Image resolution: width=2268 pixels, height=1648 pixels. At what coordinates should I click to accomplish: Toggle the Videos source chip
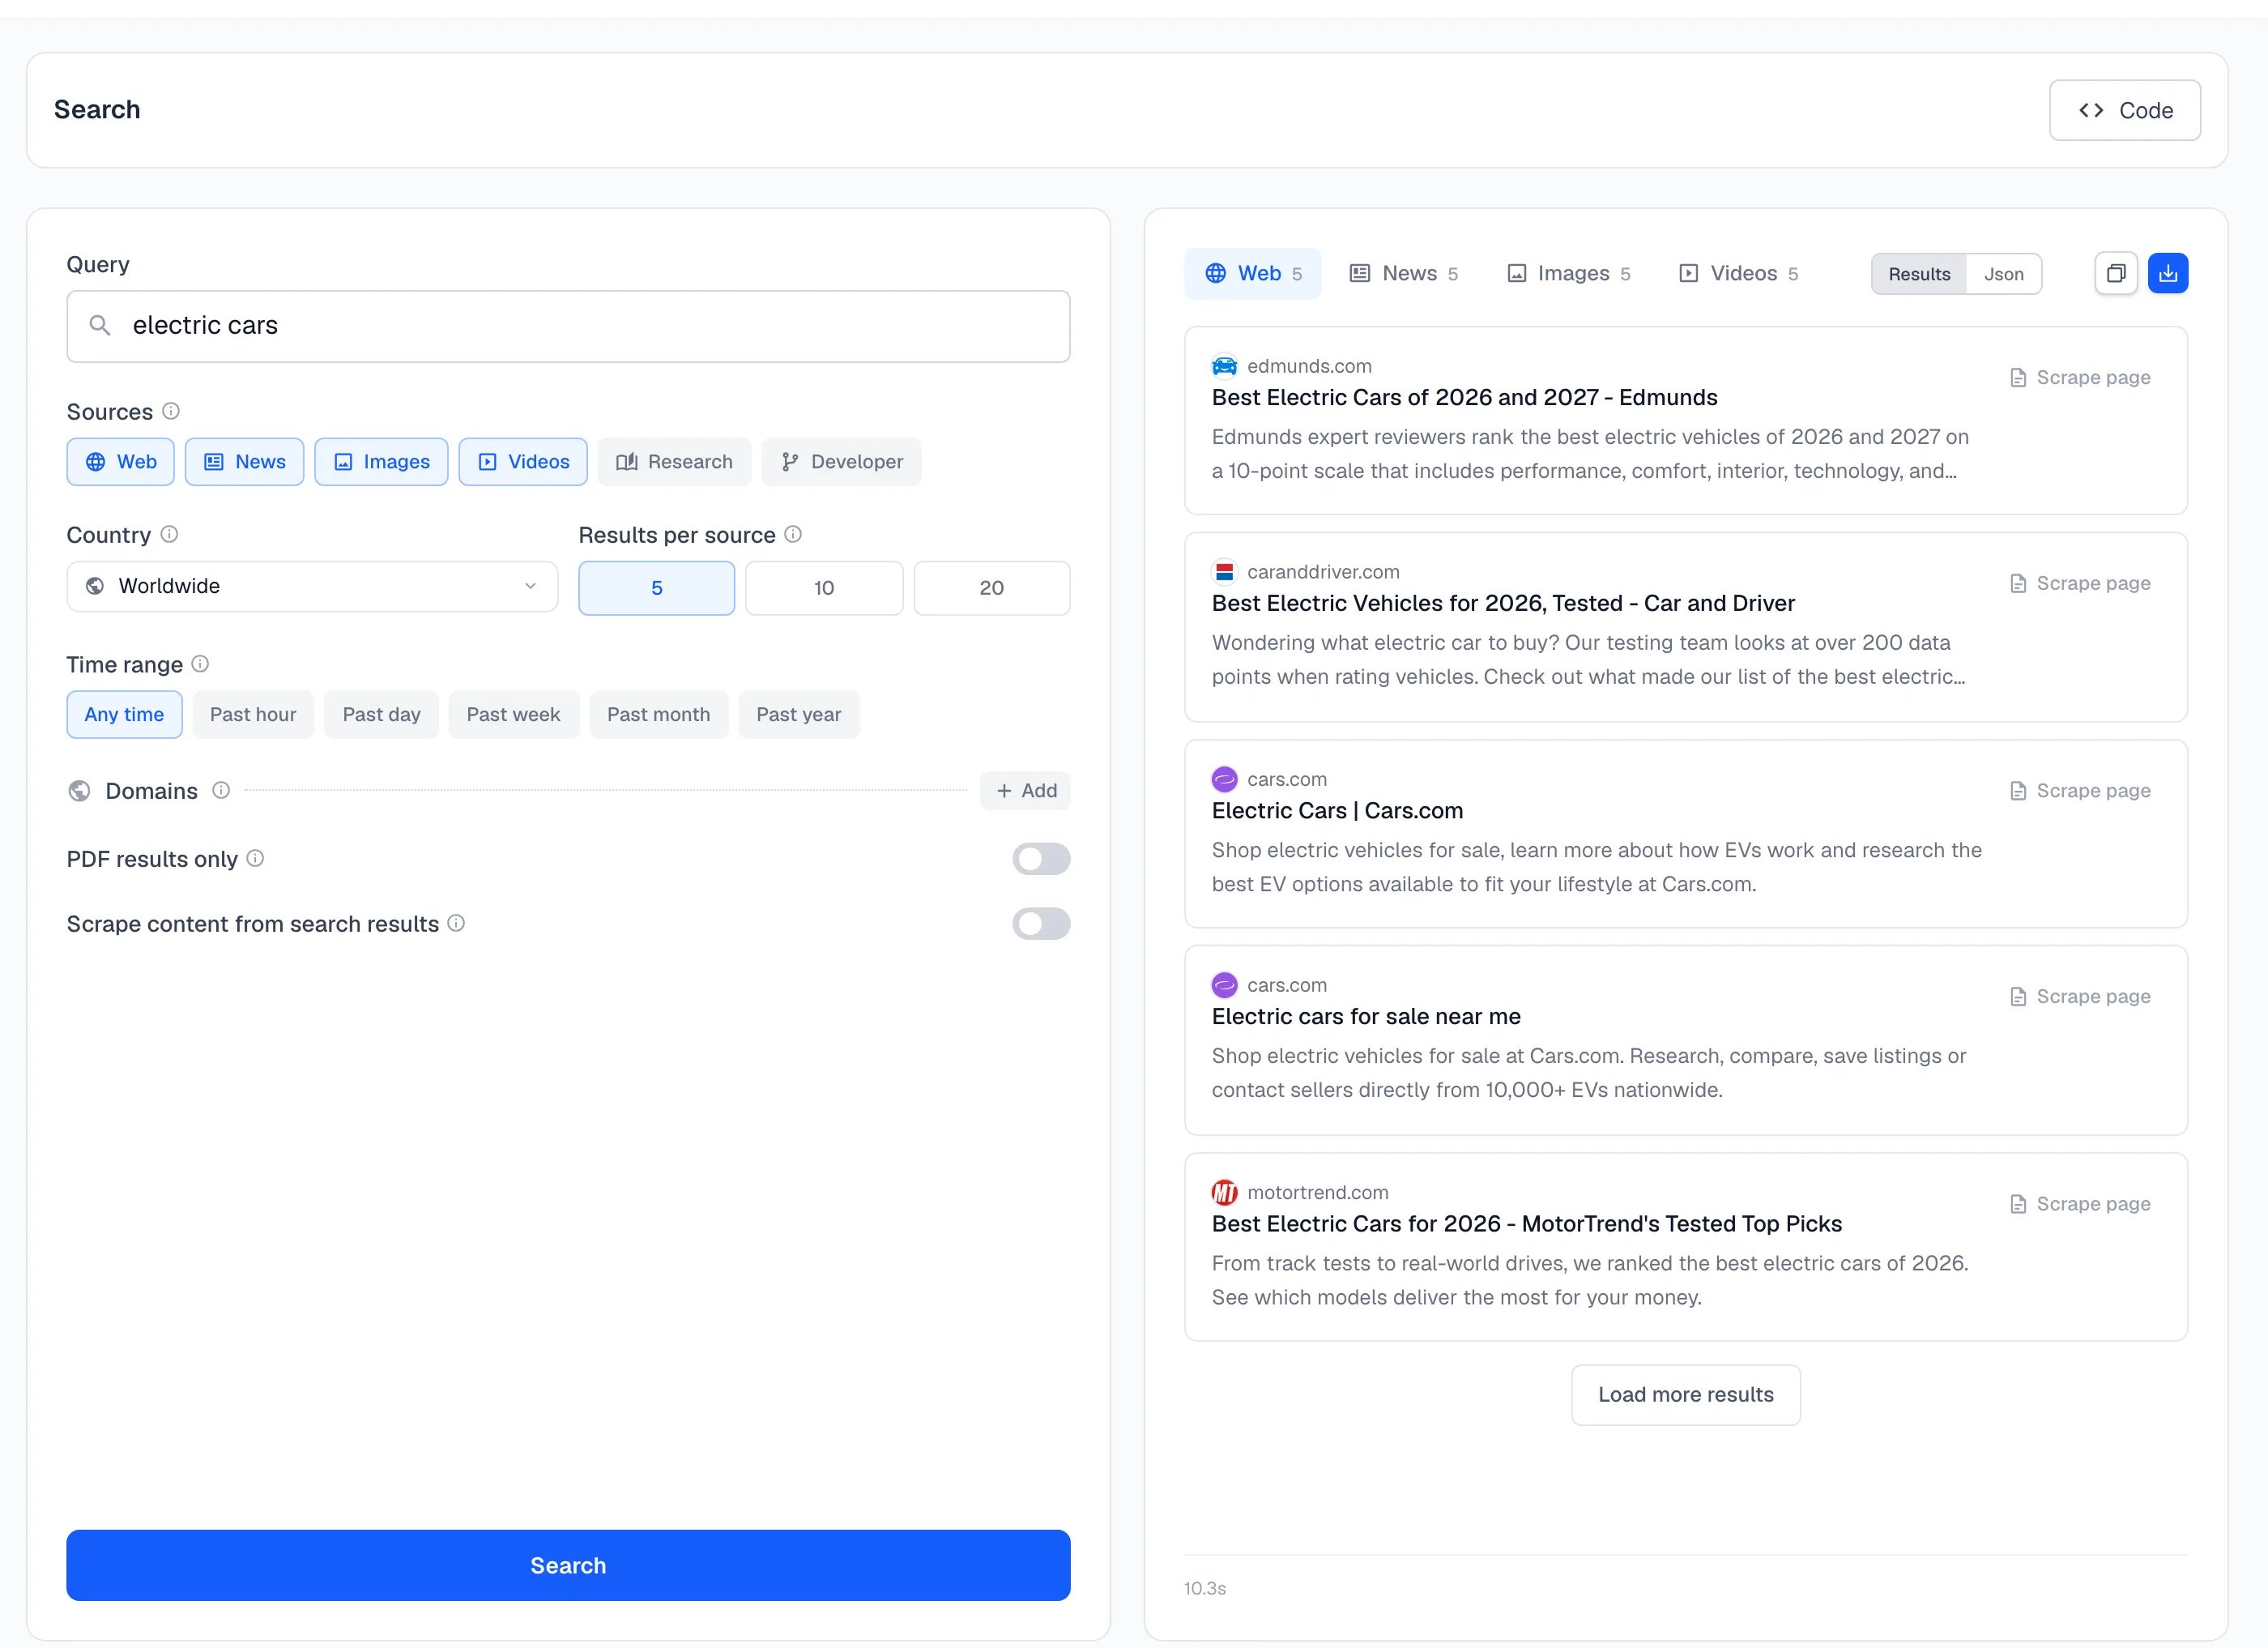(x=523, y=462)
